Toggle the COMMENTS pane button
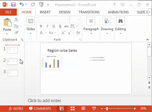 40,109
